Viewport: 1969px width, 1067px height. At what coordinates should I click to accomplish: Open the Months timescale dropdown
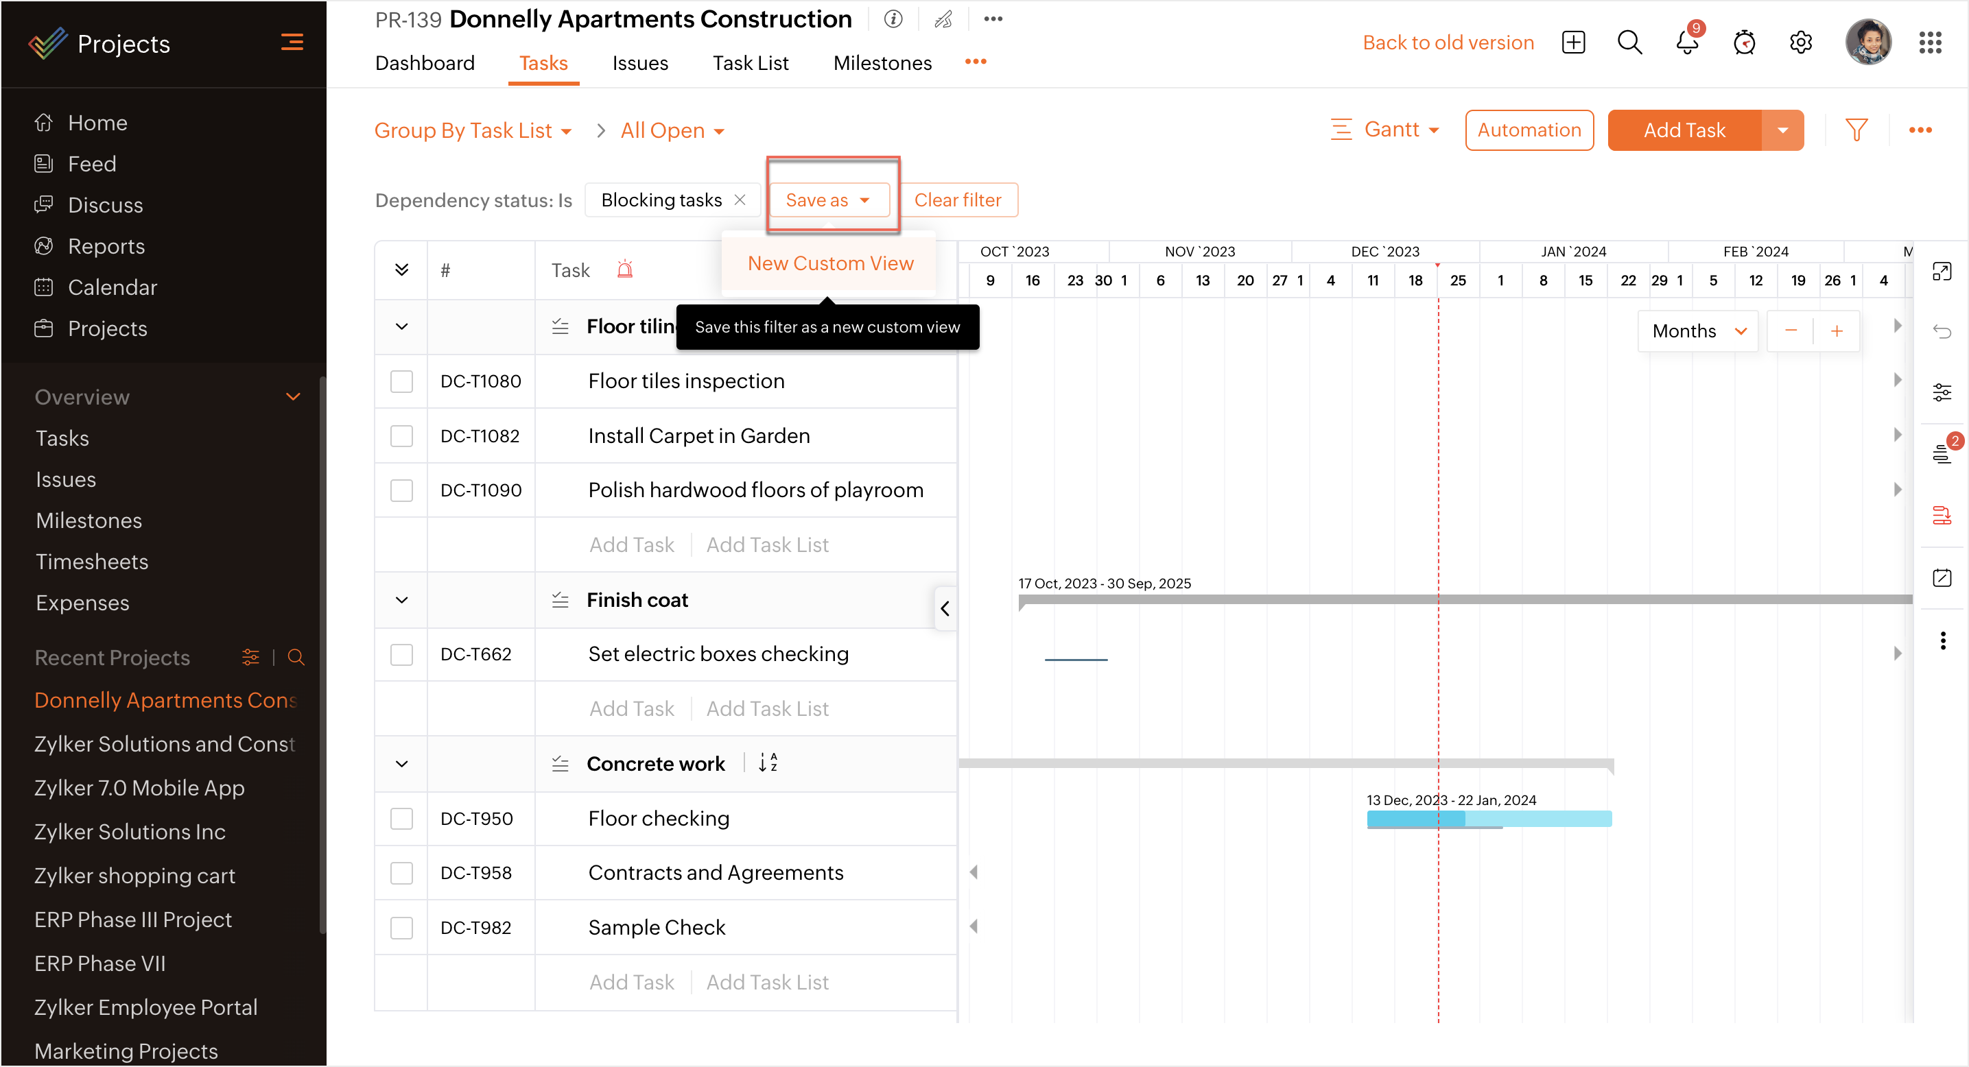point(1697,331)
